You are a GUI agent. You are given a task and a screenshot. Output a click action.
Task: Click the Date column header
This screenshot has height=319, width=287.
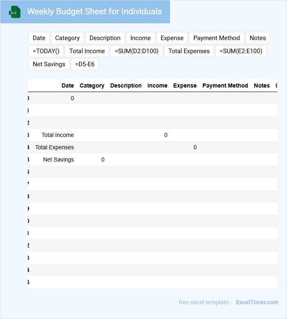pyautogui.click(x=68, y=85)
